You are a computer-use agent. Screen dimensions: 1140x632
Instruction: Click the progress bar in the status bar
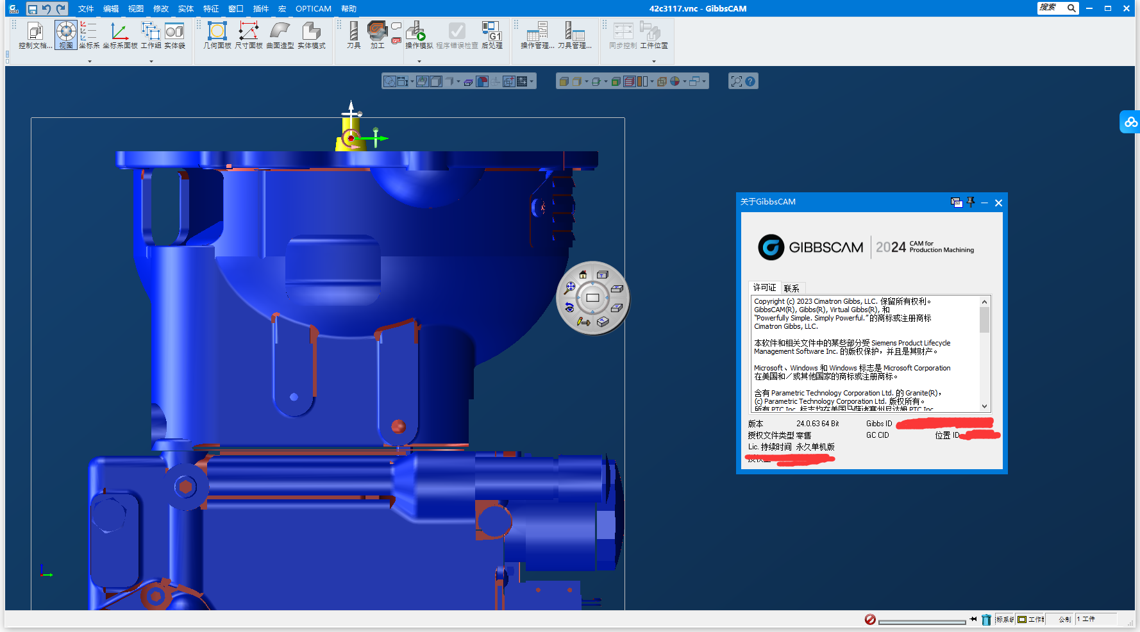pyautogui.click(x=922, y=622)
